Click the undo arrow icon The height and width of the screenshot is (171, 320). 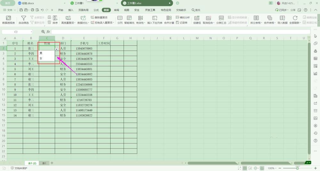(x=42, y=10)
